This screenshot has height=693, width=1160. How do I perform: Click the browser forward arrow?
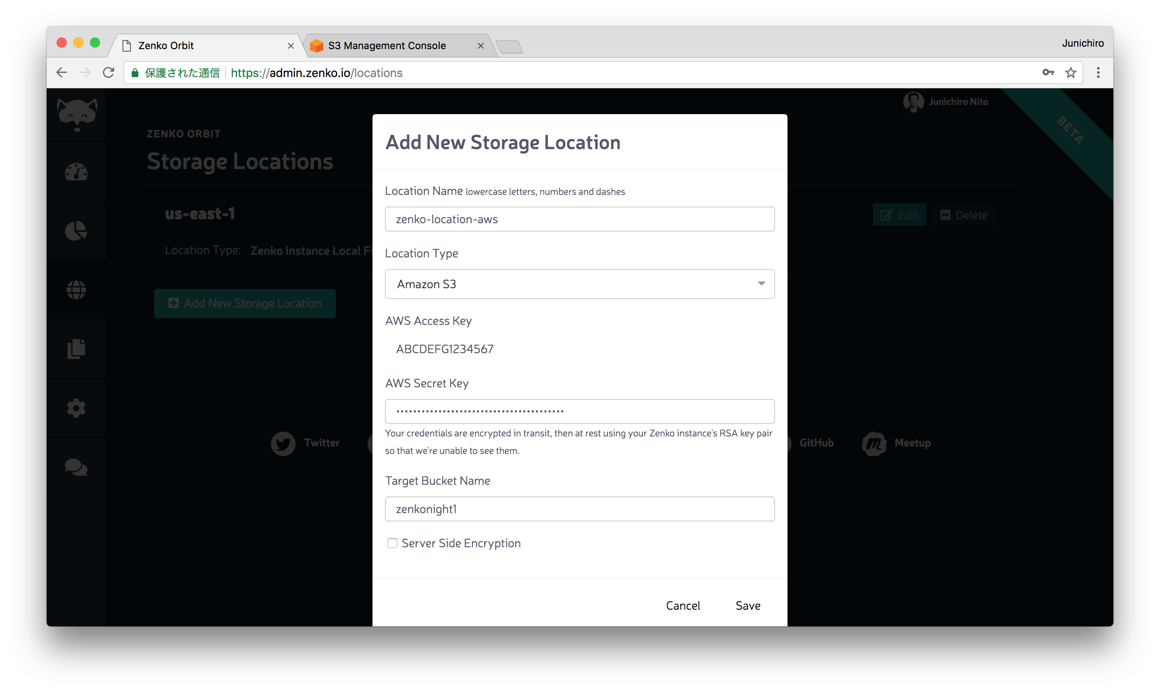[85, 73]
